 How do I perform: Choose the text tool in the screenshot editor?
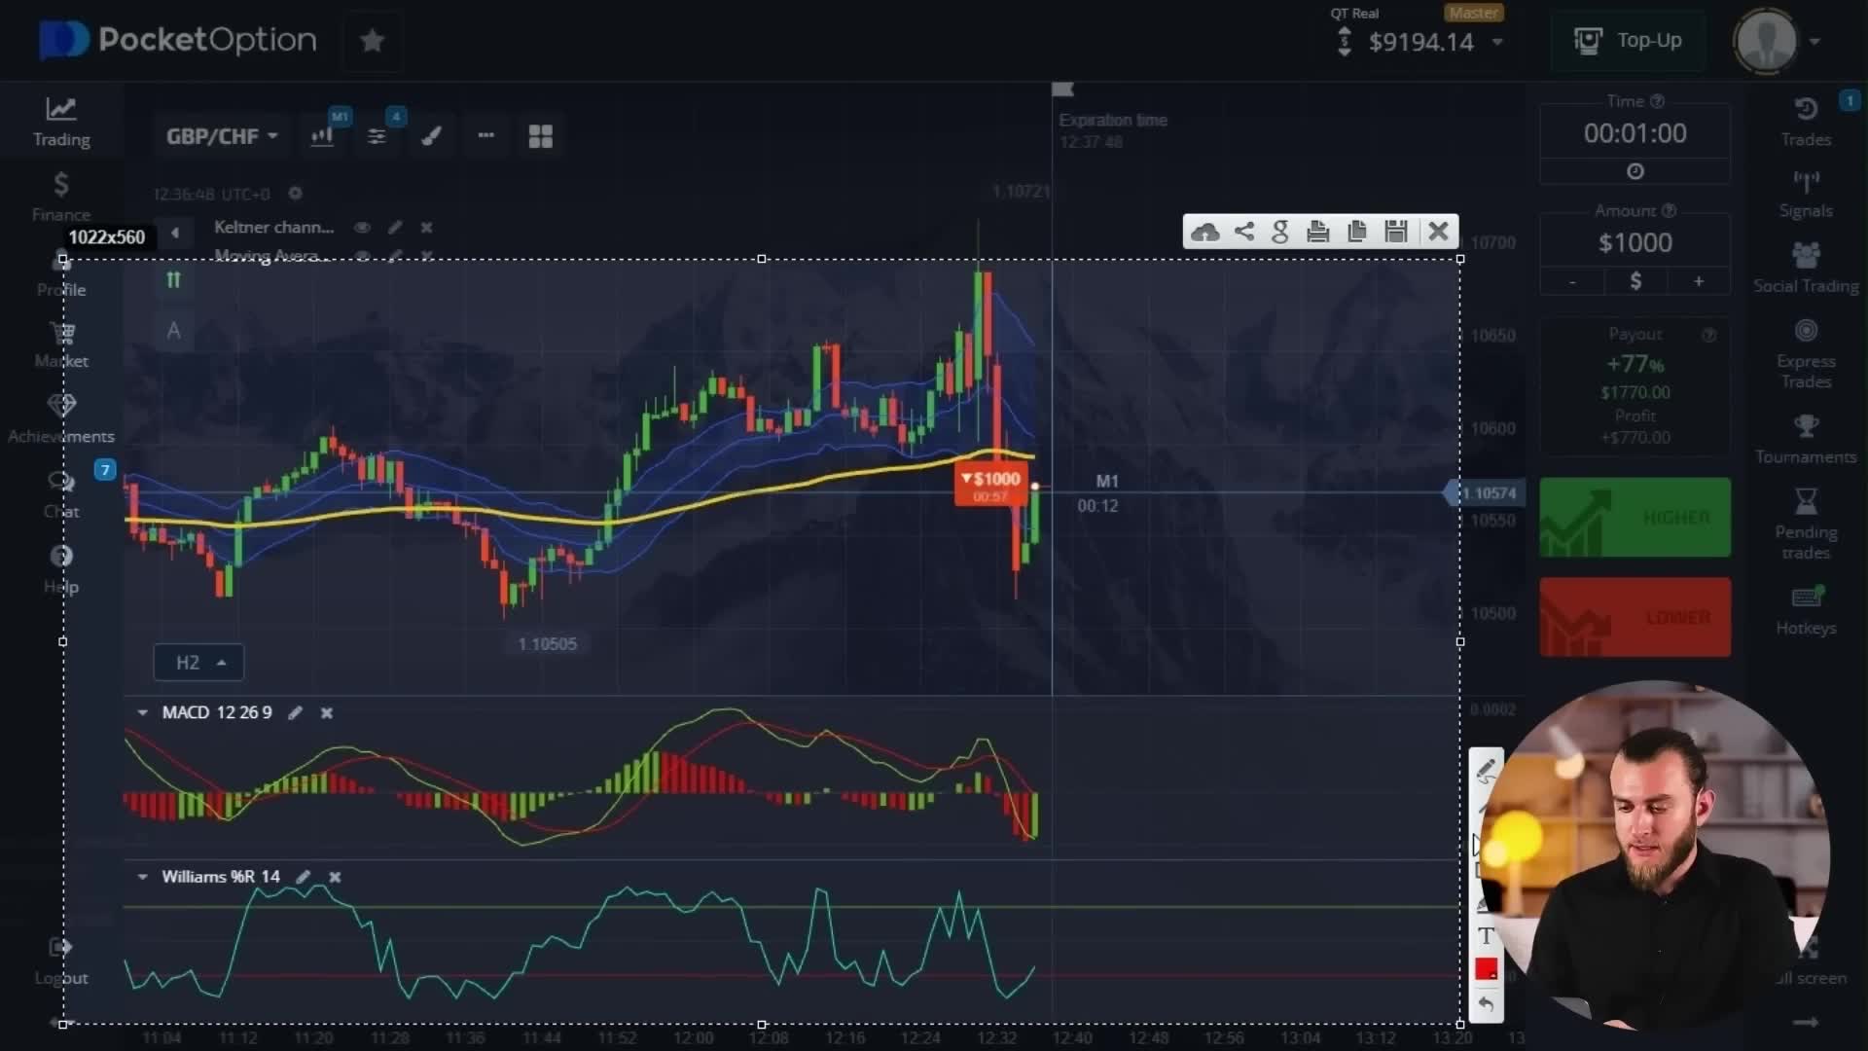coord(1486,936)
